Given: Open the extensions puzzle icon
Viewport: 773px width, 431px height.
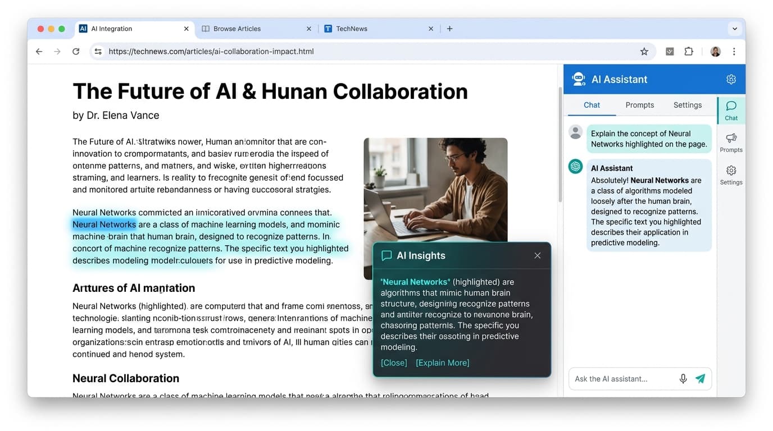Looking at the screenshot, I should point(689,52).
